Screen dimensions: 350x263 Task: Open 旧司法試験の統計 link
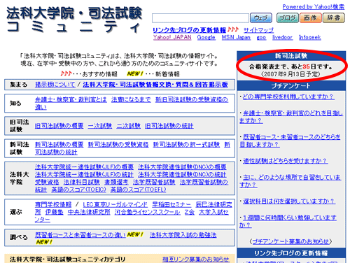169,126
